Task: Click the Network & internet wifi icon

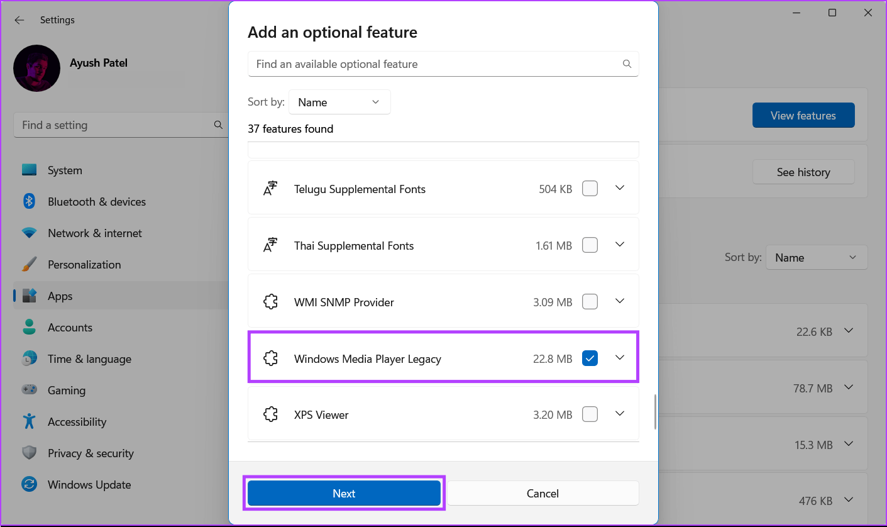Action: [x=29, y=233]
